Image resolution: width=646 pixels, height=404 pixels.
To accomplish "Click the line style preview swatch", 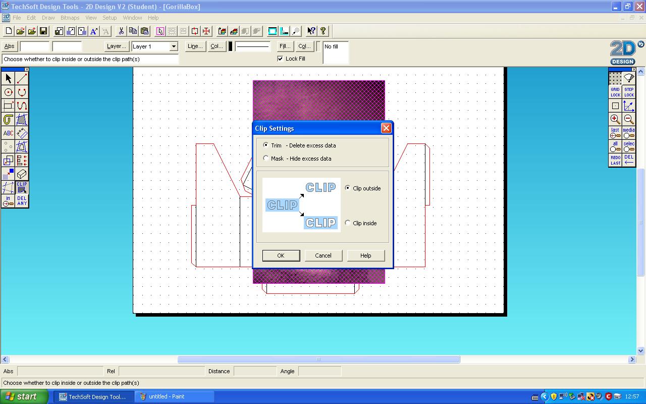I will click(252, 46).
